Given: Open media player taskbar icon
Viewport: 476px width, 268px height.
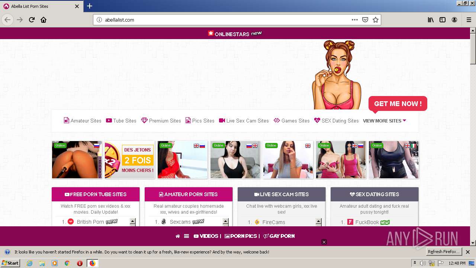Looking at the screenshot, I should pyautogui.click(x=55, y=263).
